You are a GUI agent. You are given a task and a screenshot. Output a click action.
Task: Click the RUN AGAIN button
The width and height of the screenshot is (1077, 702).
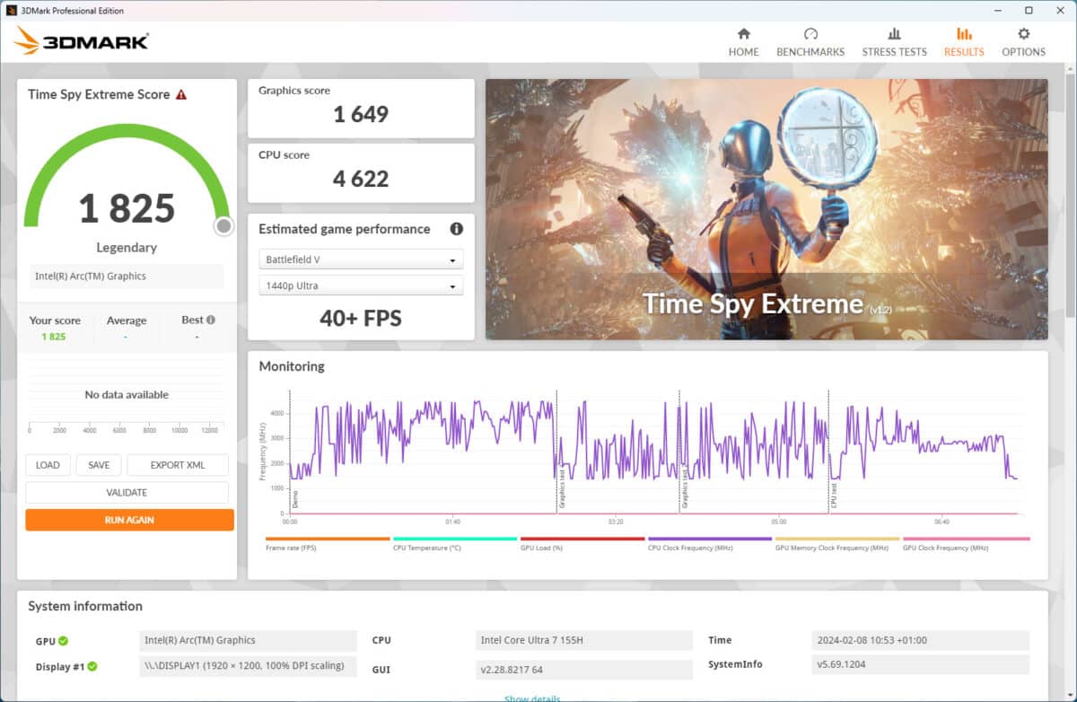tap(129, 520)
